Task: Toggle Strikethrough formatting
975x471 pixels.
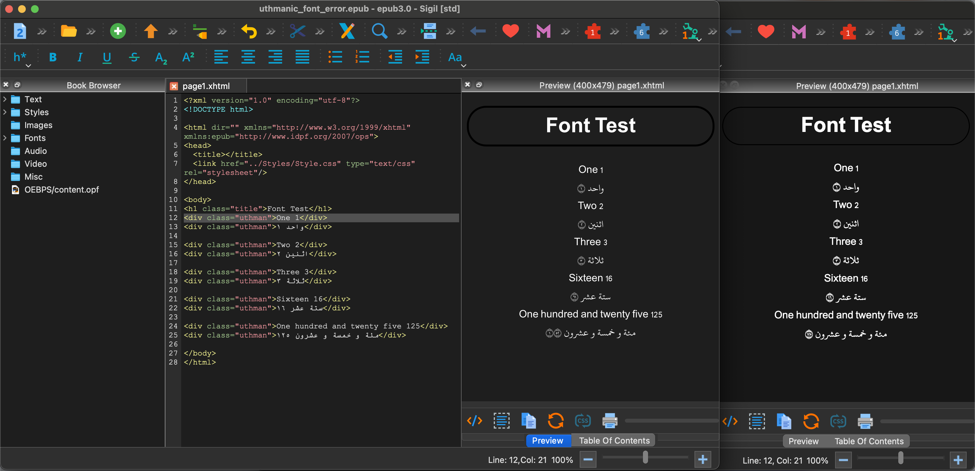Action: 134,57
